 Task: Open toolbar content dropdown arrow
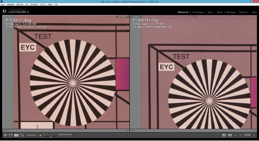(254, 135)
